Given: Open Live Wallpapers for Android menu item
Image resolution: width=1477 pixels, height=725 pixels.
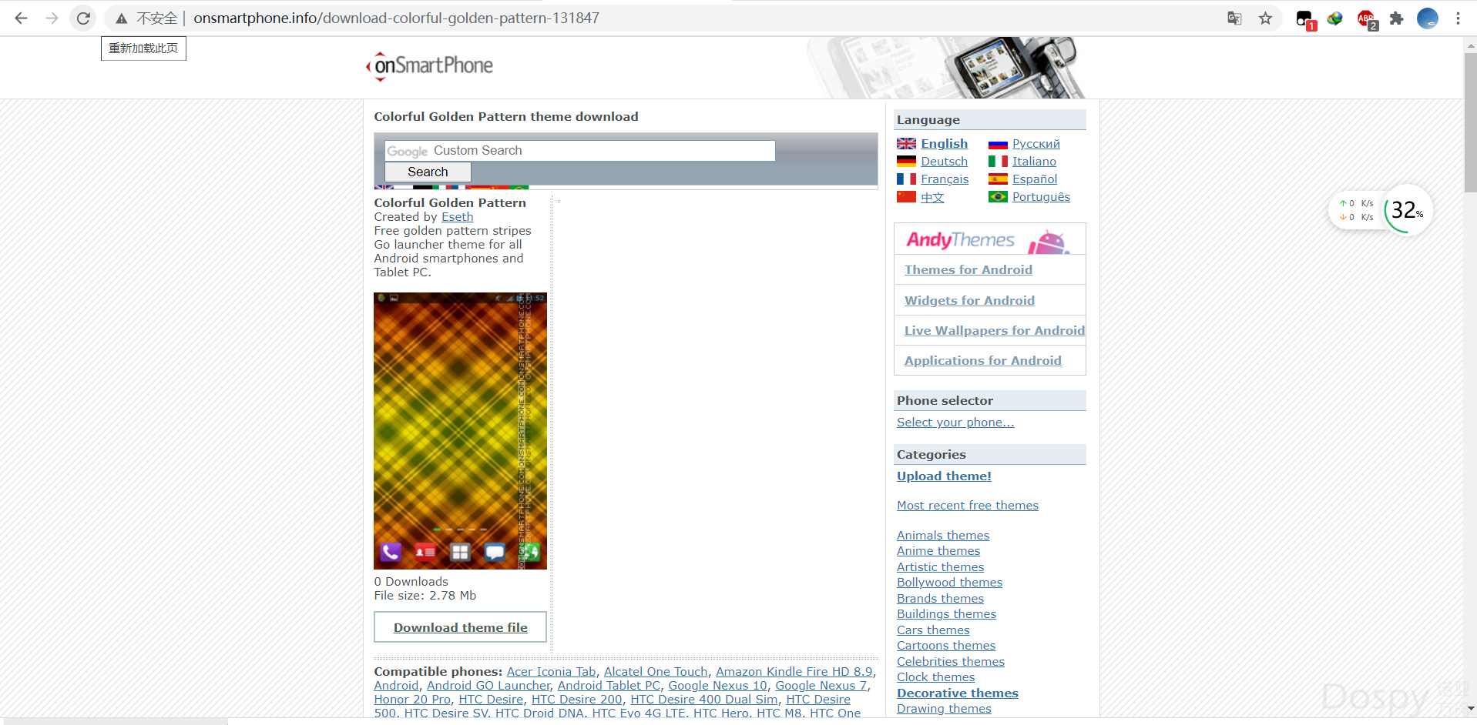Looking at the screenshot, I should point(994,331).
